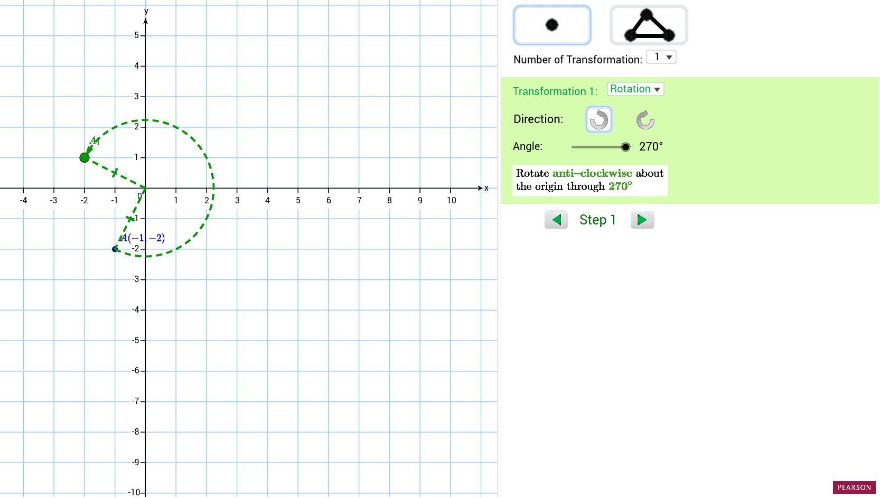880x498 pixels.
Task: Click the green back-step arrow
Action: tap(556, 219)
